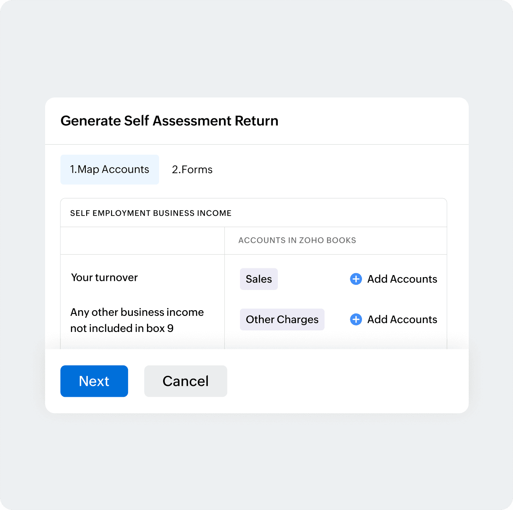Select the Sales account chip
This screenshot has height=510, width=513.
259,279
